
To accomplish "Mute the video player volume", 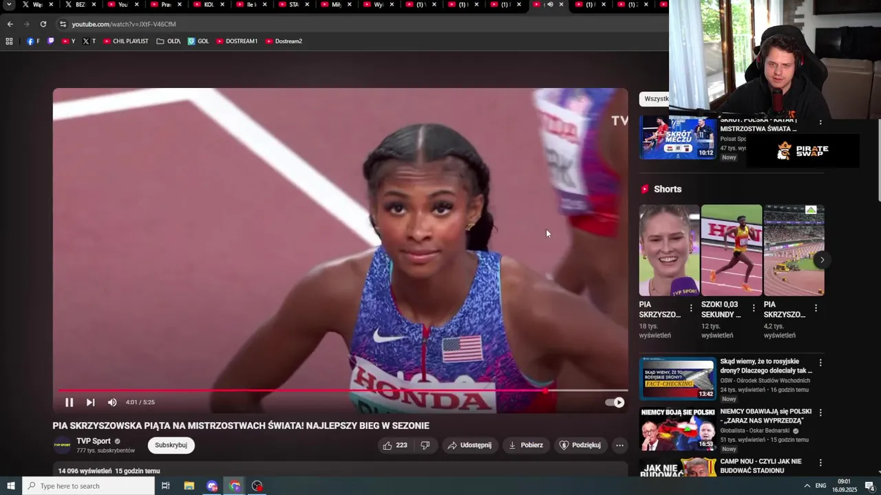I will (112, 402).
